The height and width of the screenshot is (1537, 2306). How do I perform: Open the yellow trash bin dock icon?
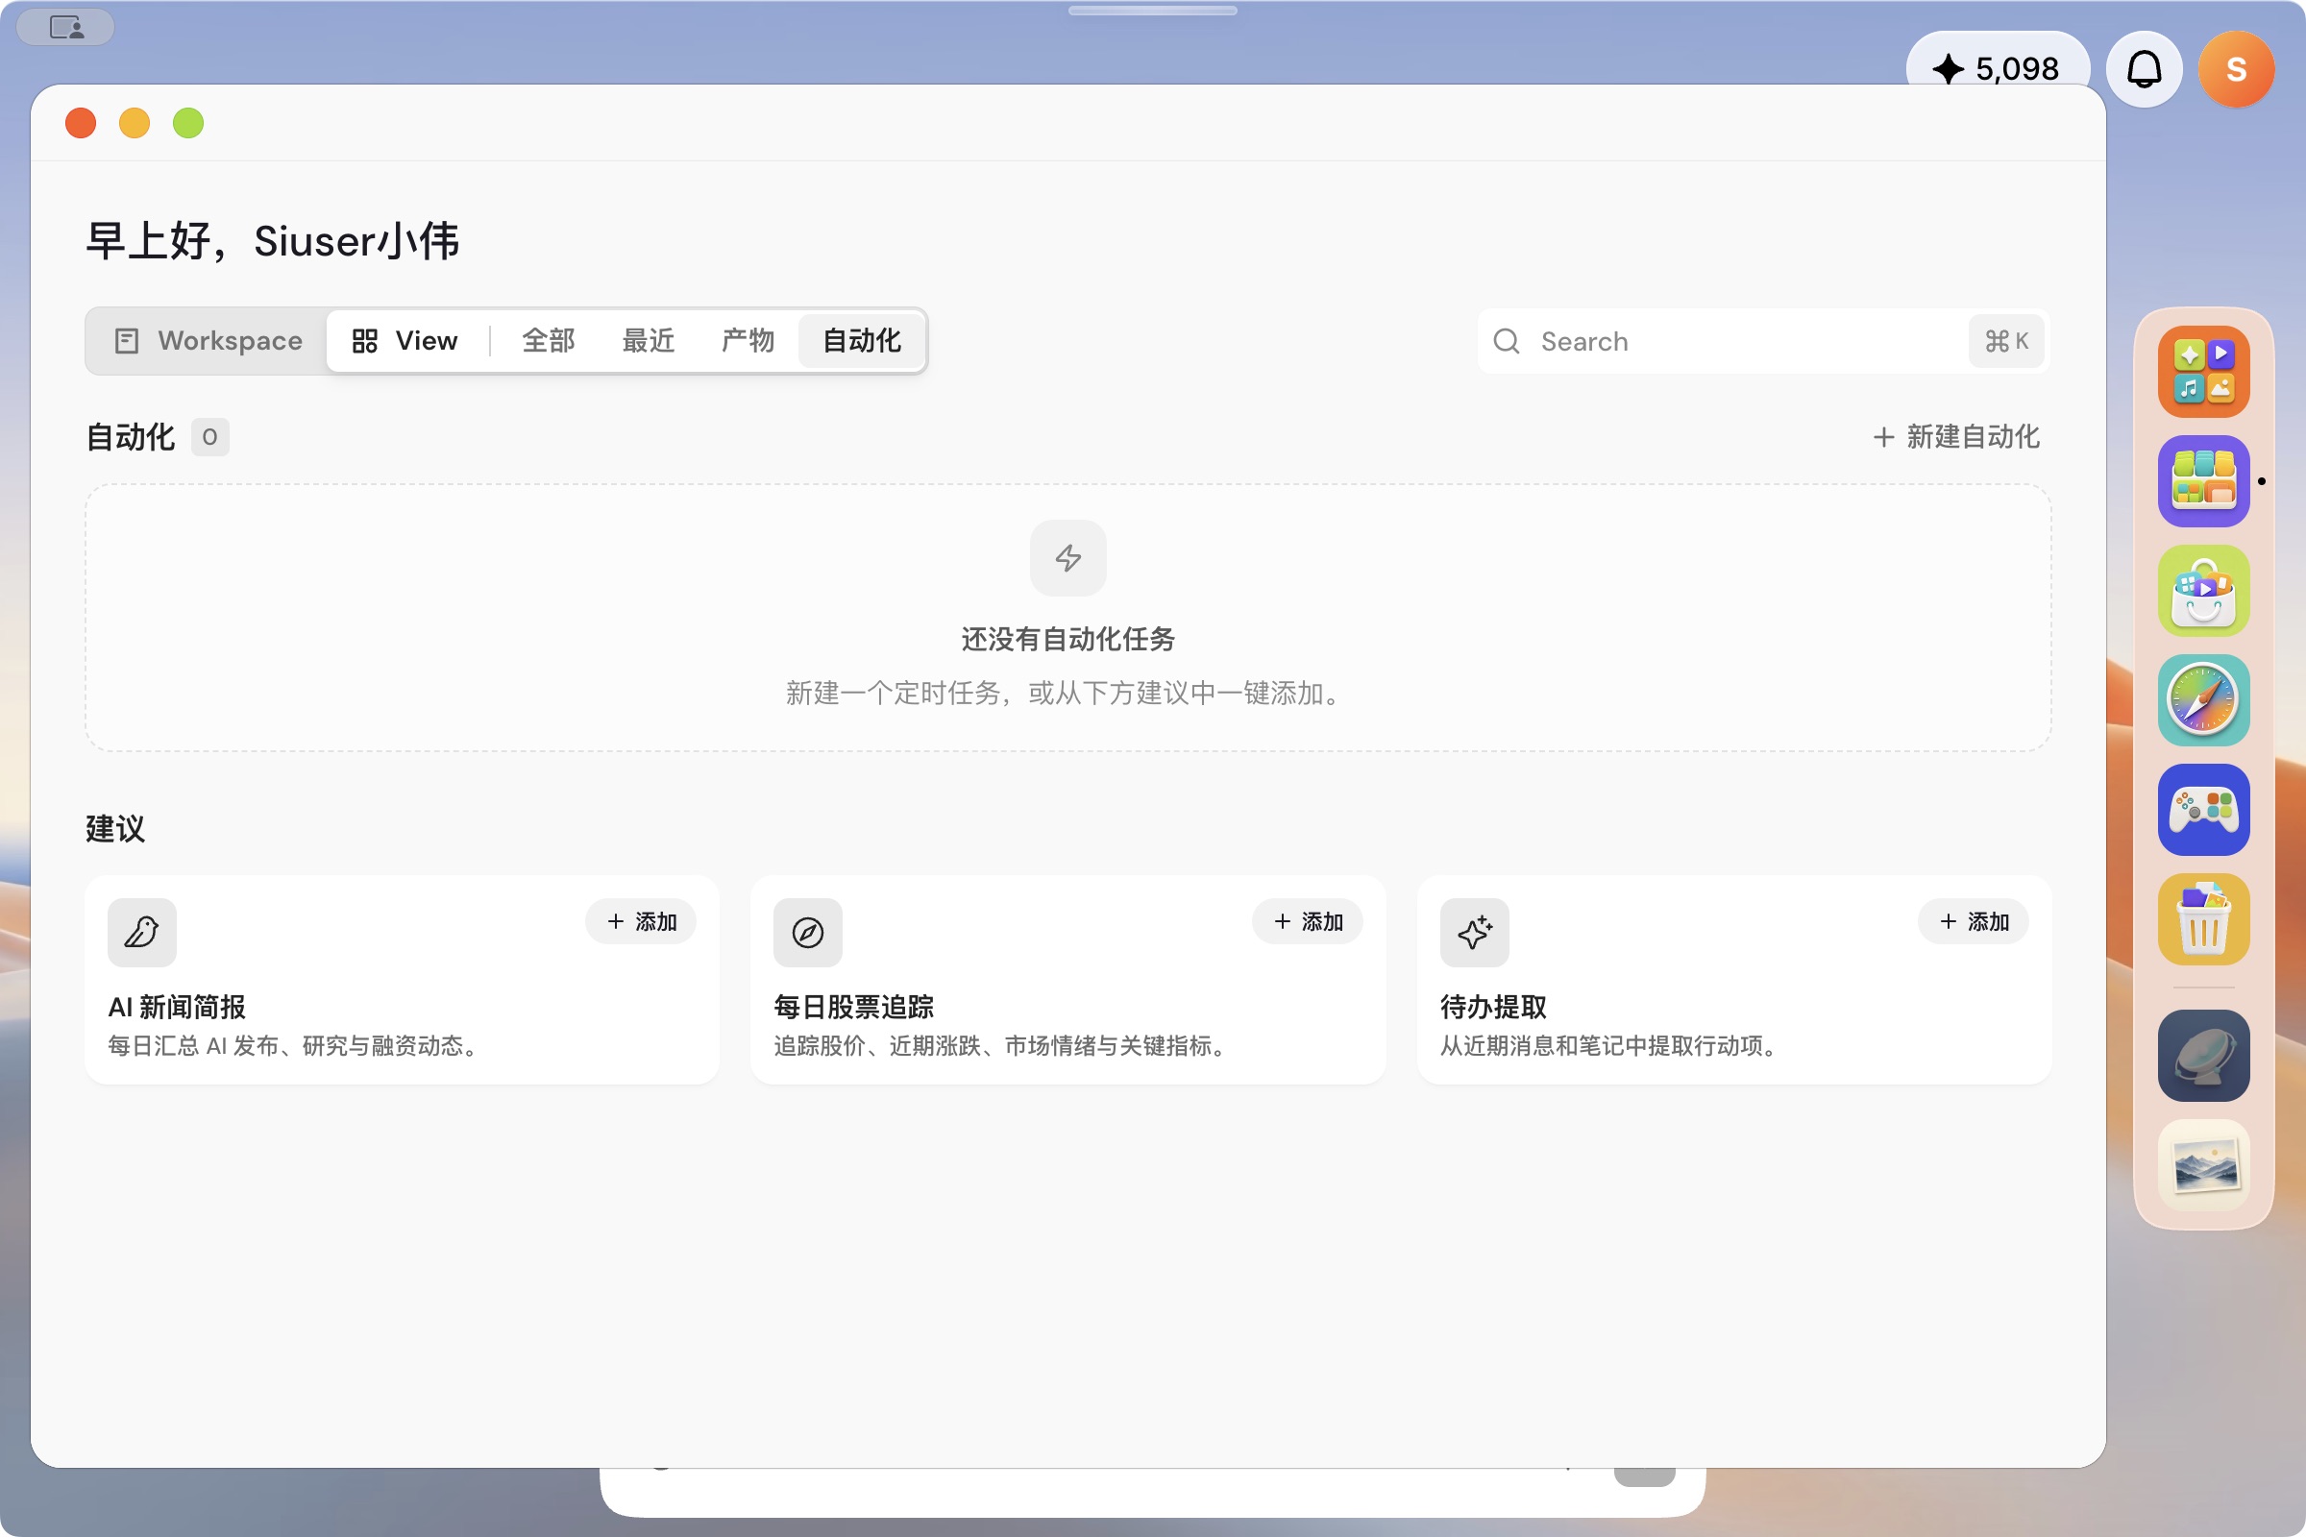(x=2203, y=919)
